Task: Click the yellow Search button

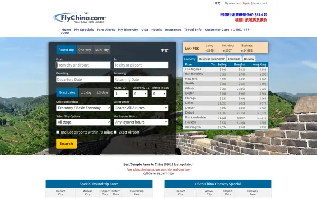Action: (x=67, y=144)
